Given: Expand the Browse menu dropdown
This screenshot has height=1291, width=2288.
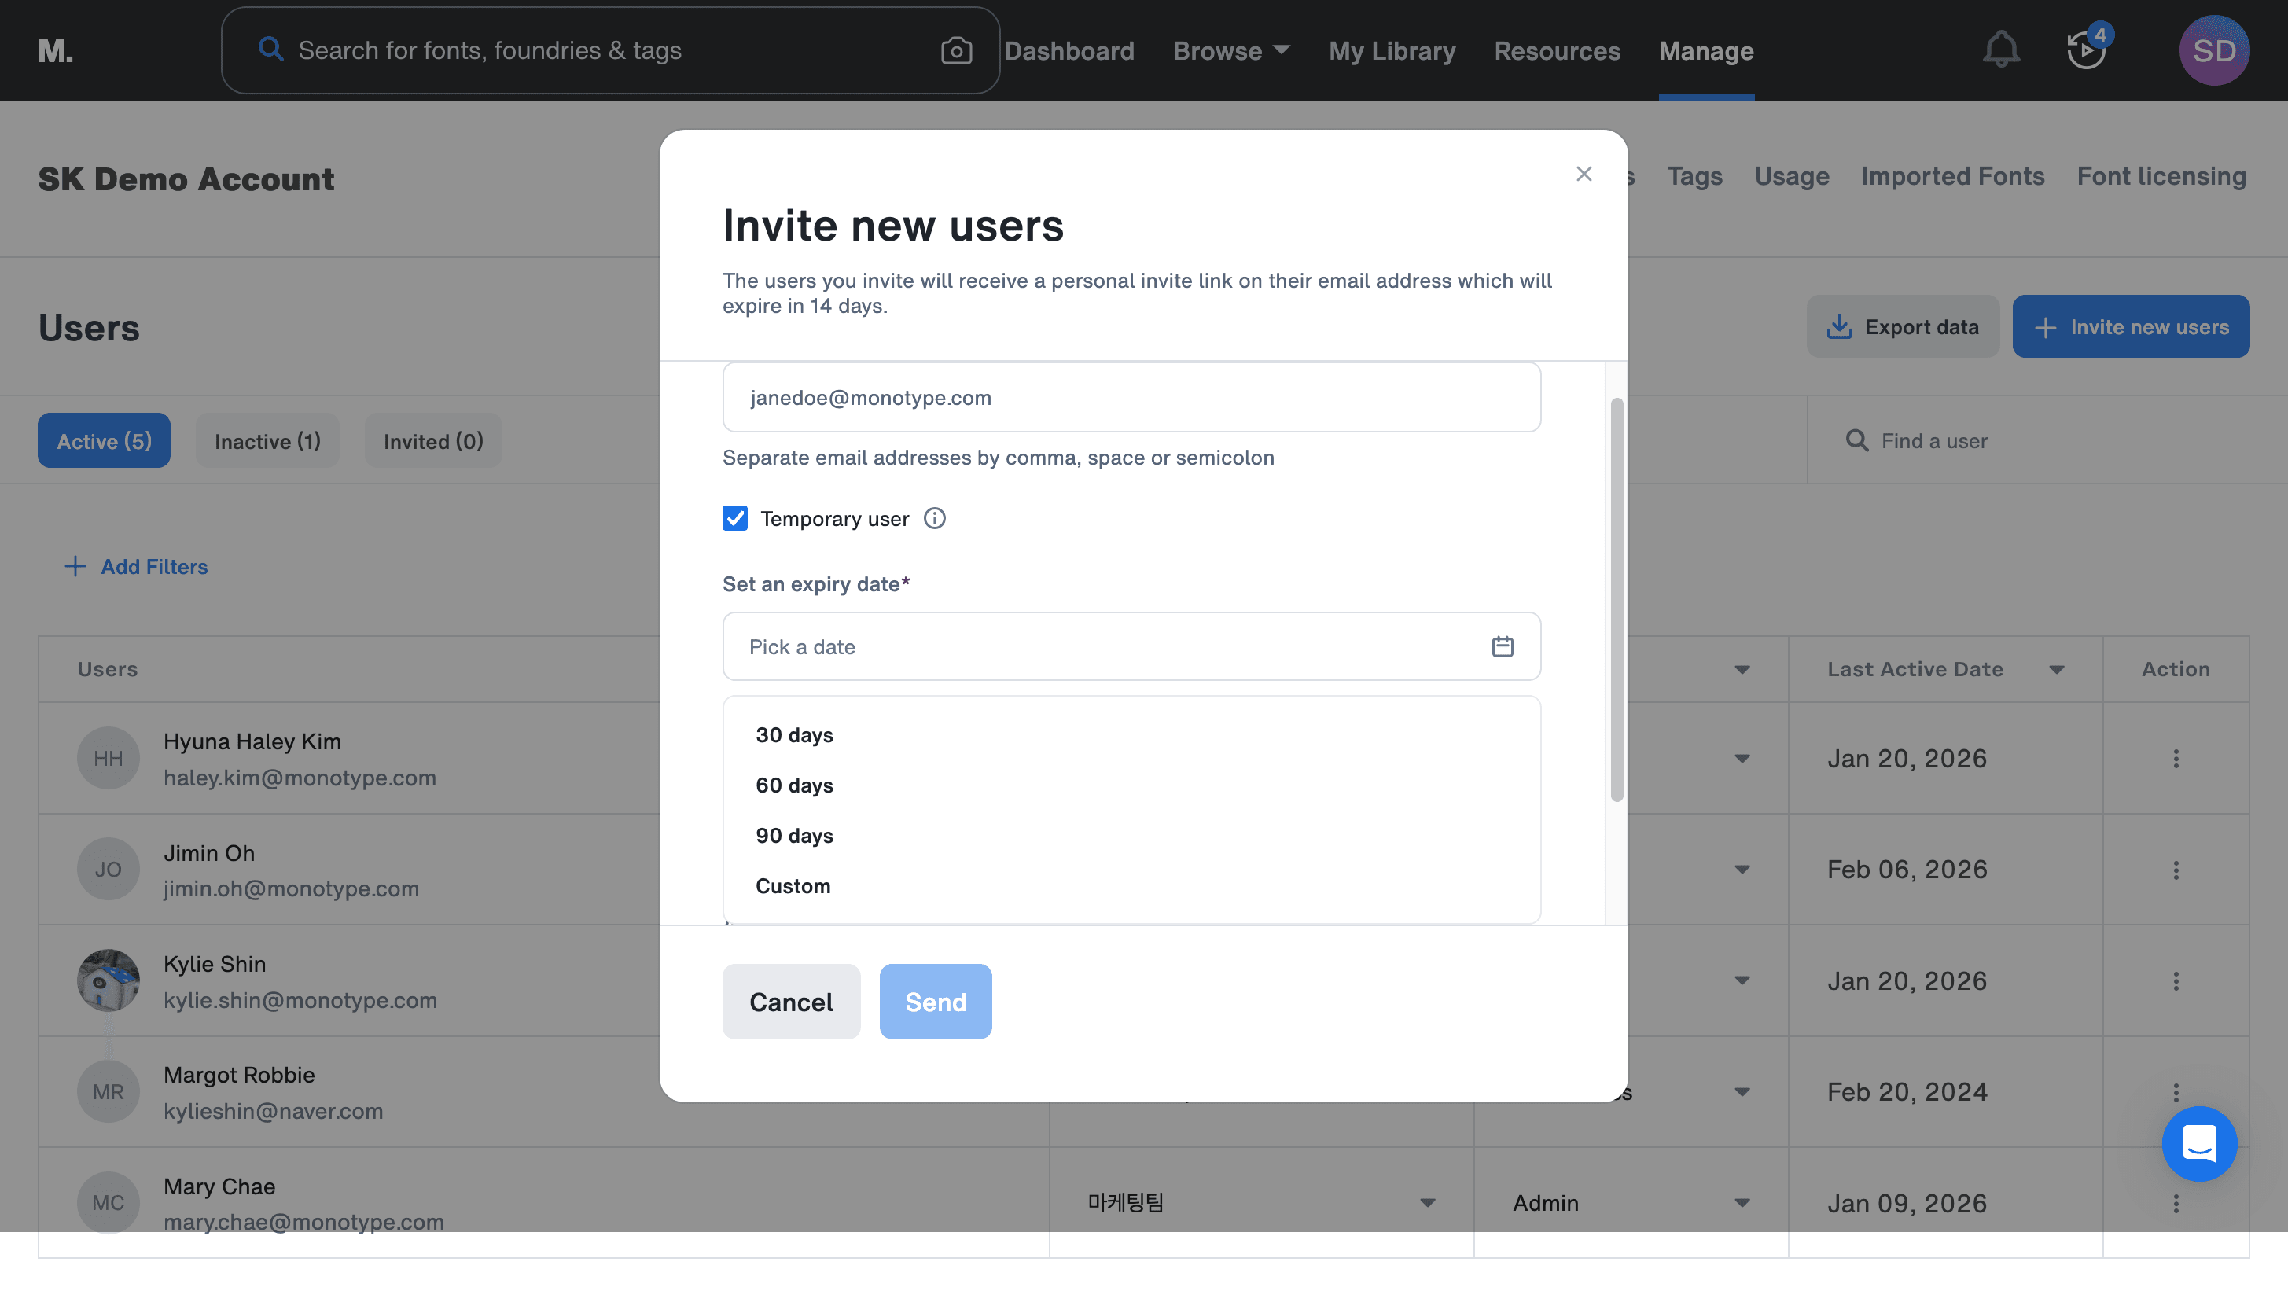Looking at the screenshot, I should [1231, 50].
